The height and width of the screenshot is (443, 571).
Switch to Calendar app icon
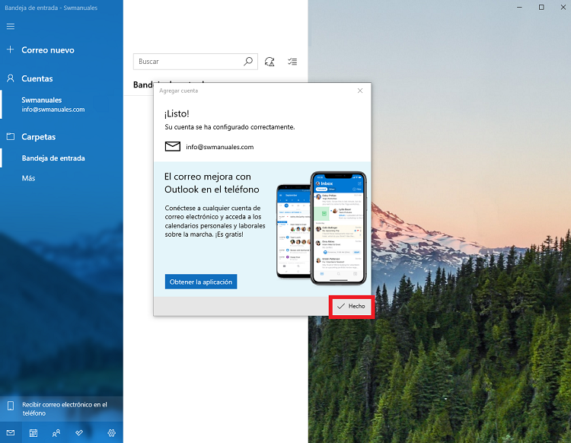[33, 433]
